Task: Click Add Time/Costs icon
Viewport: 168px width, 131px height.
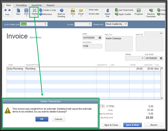Action: point(117,10)
